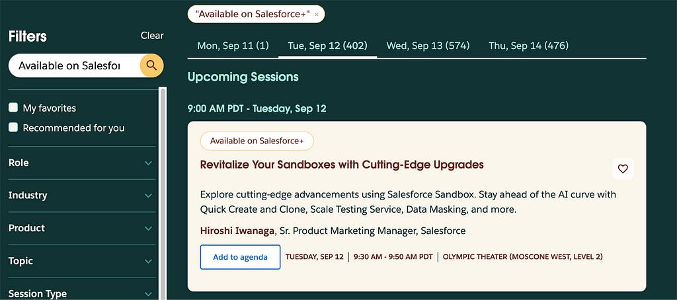
Task: Go to the Thu, Sep 14 tab
Action: coord(528,46)
